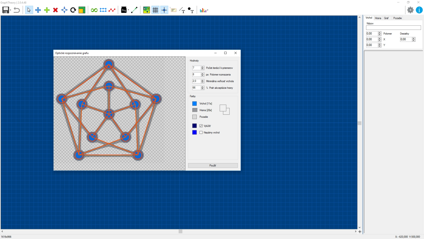Viewport: 424px width, 239px height.
Task: Select the green plus add tool
Action: click(47, 10)
